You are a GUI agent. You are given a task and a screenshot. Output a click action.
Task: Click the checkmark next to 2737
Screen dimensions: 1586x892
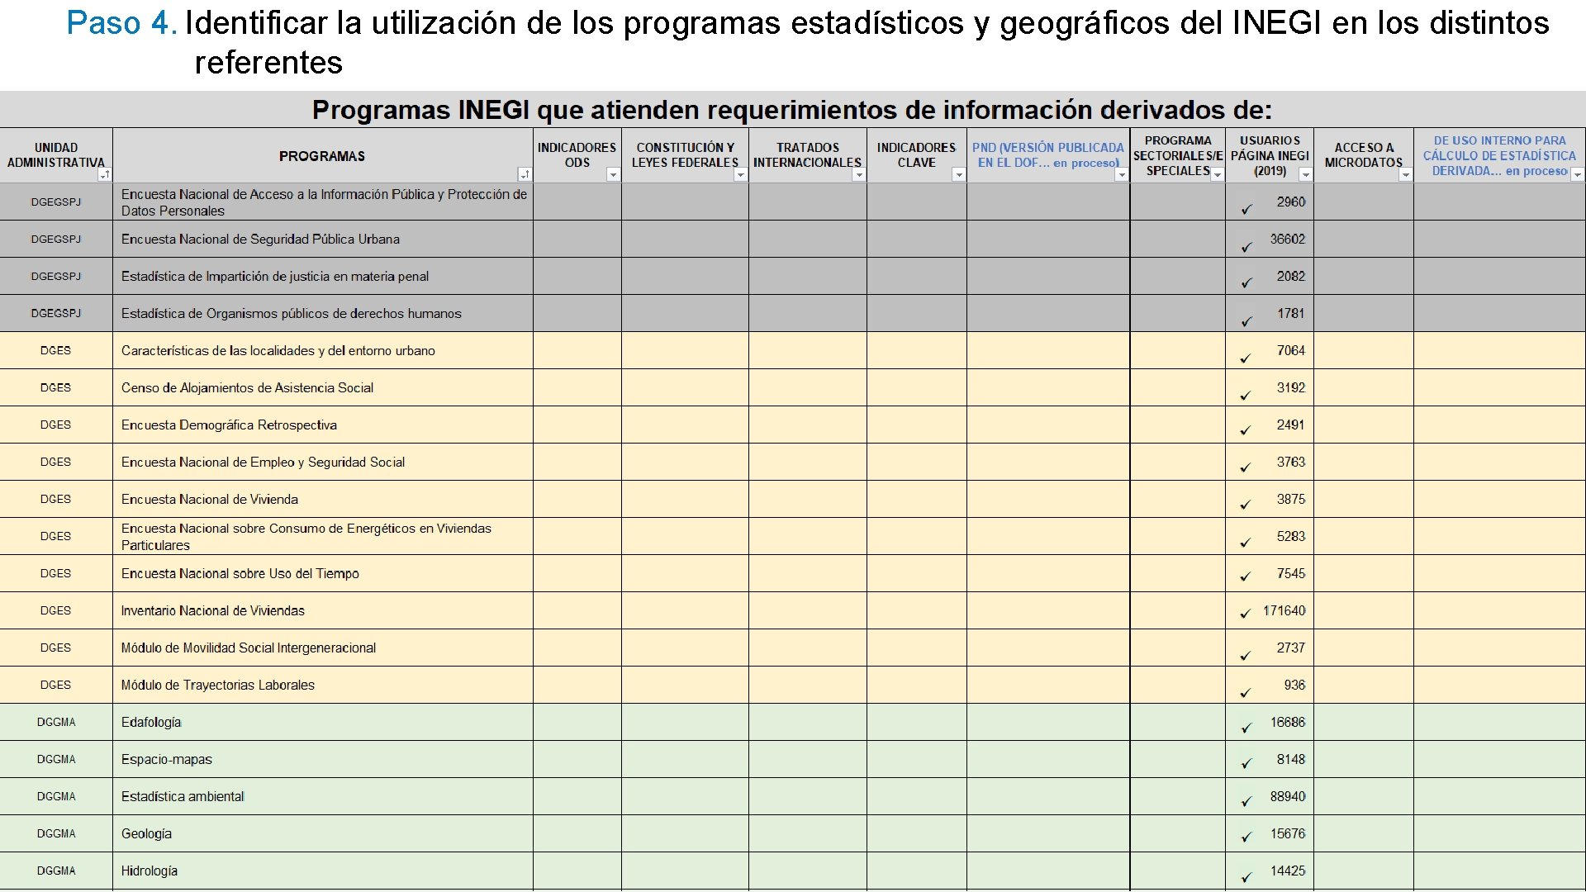coord(1246,656)
